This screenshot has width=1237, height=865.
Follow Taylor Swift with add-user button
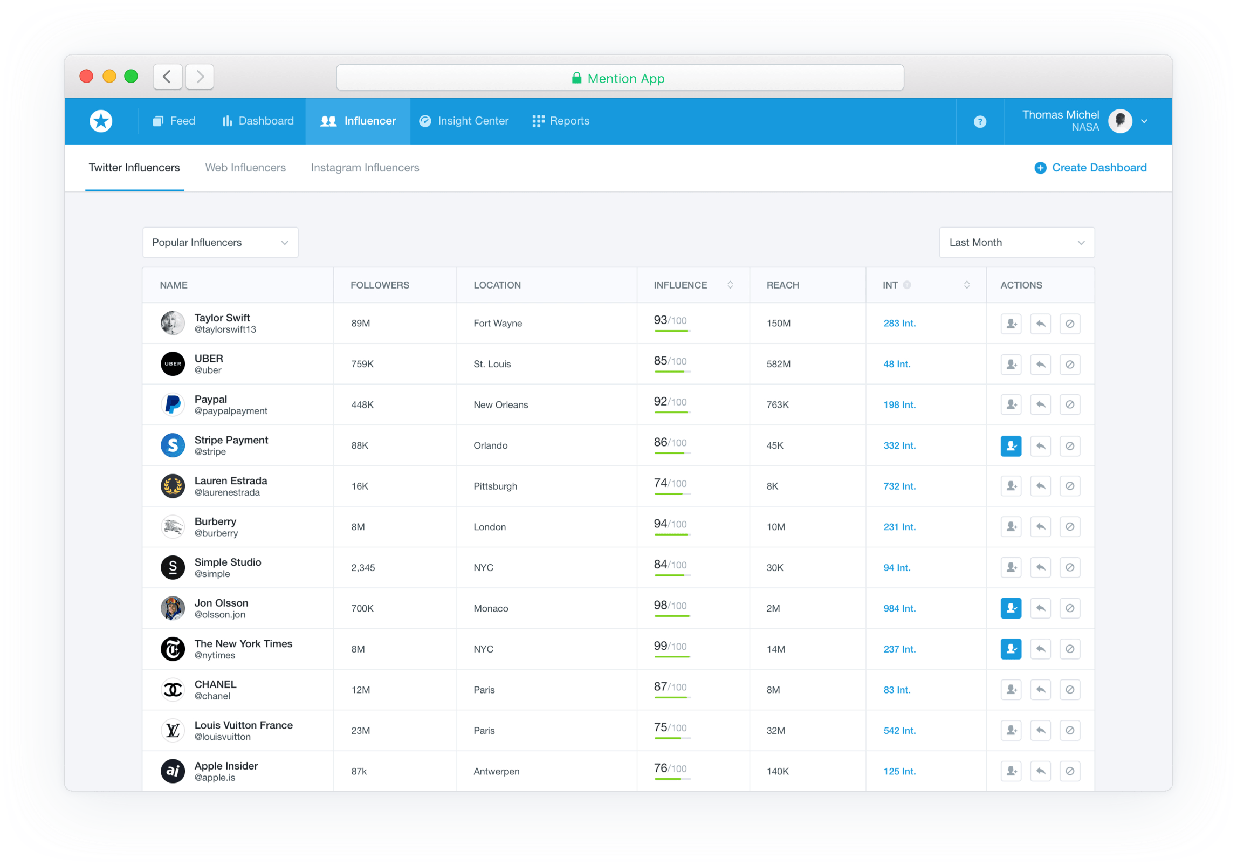pos(1011,324)
